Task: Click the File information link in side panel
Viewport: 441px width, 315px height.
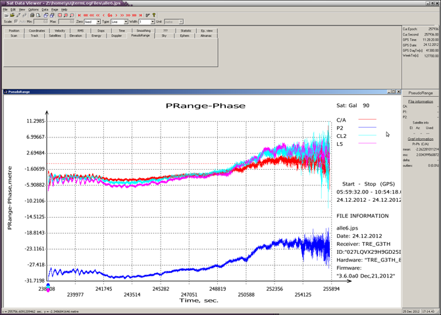Action: pyautogui.click(x=421, y=101)
